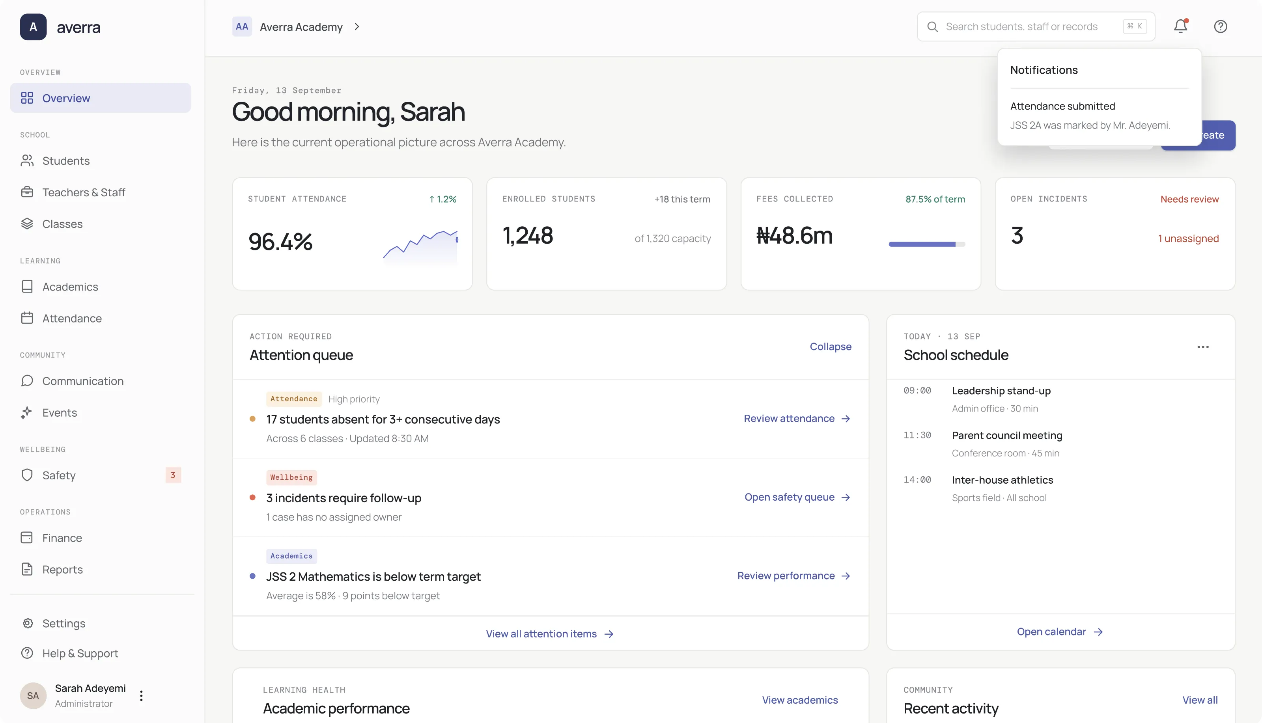
Task: Click the Finance card icon
Action: pos(27,538)
